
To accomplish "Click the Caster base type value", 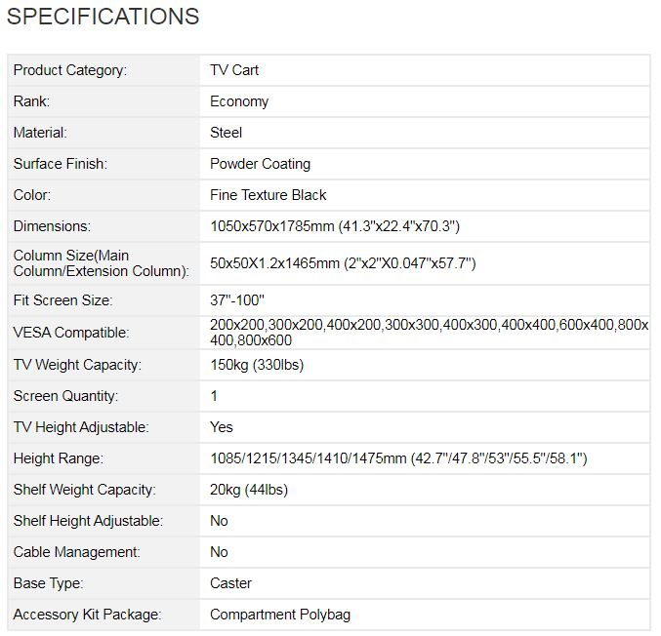I will [x=230, y=583].
